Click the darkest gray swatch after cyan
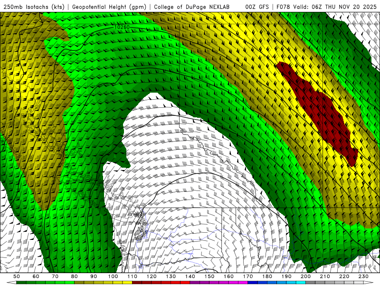Viewport: 380px width, 285px height. (310, 283)
